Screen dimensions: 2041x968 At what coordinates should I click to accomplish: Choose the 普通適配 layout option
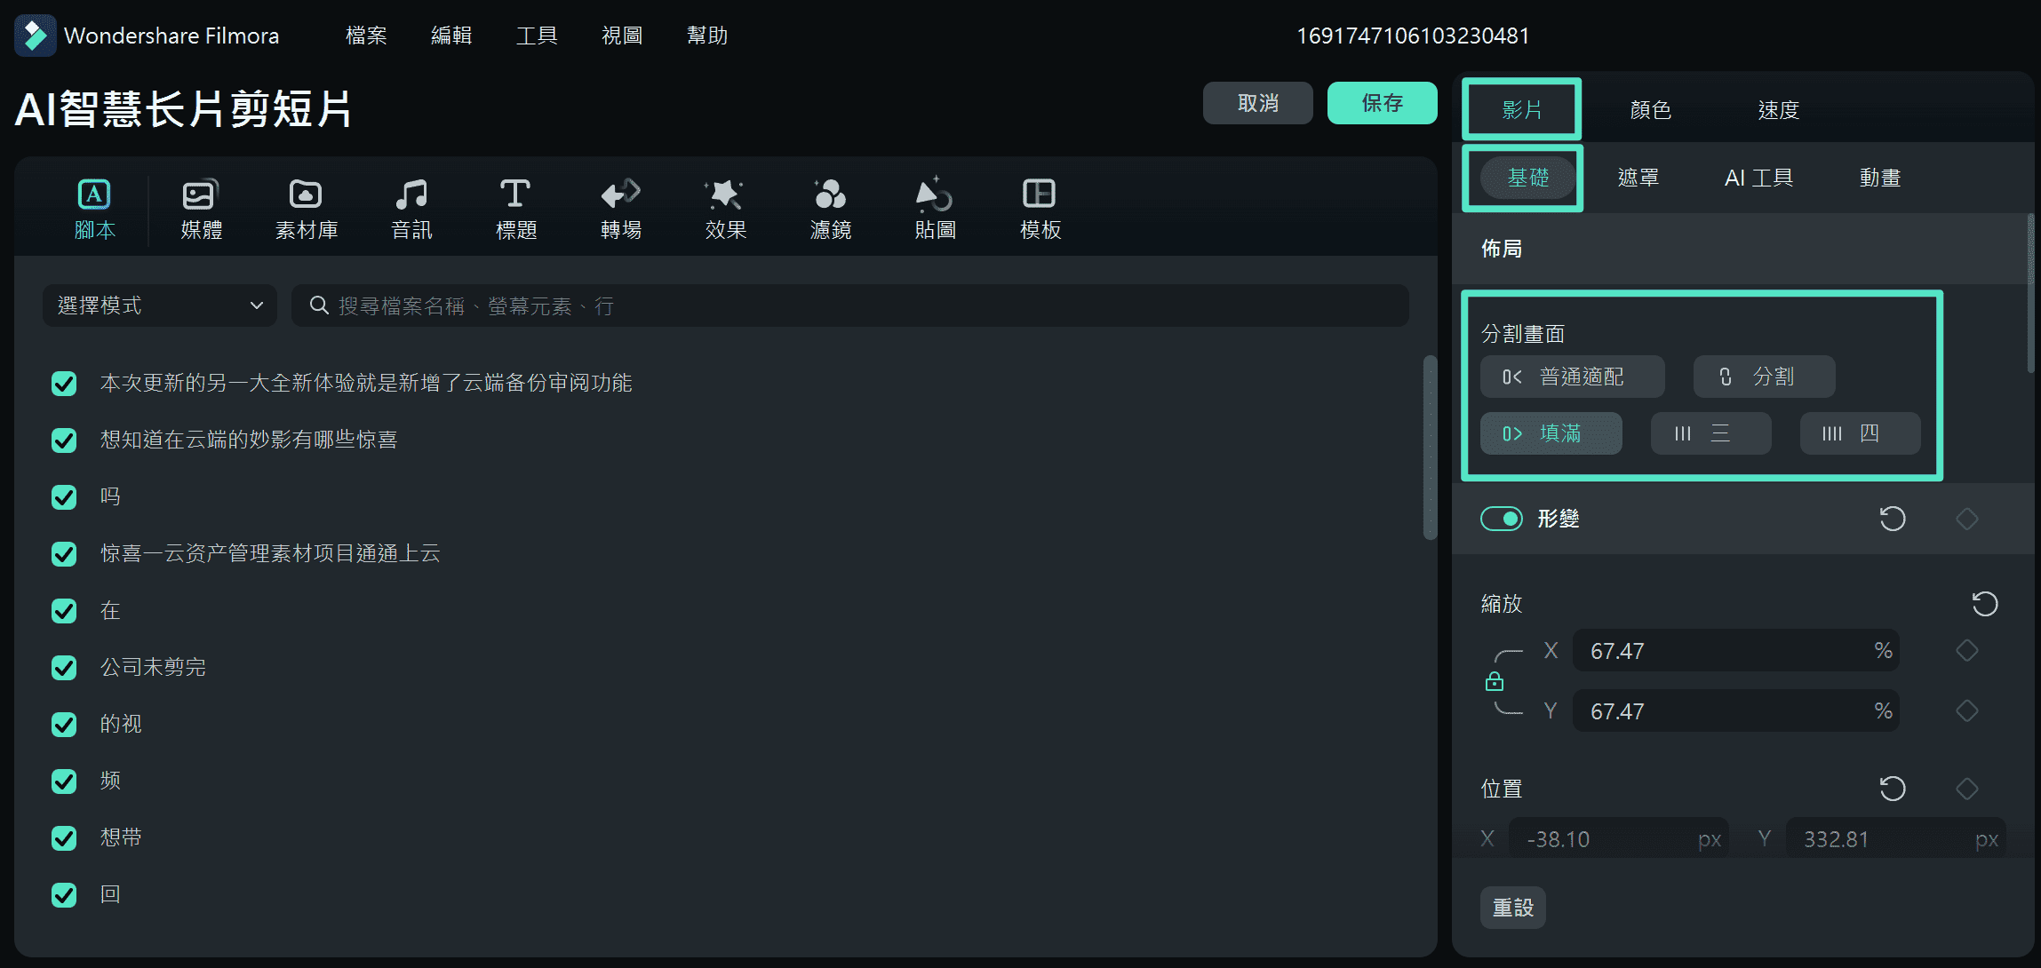pyautogui.click(x=1573, y=377)
